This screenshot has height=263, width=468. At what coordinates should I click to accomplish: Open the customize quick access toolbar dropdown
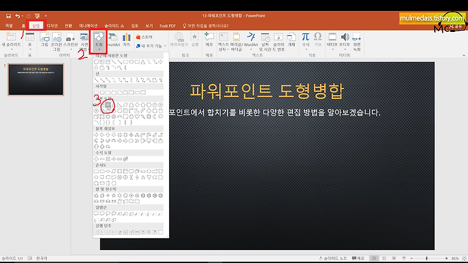(x=45, y=16)
